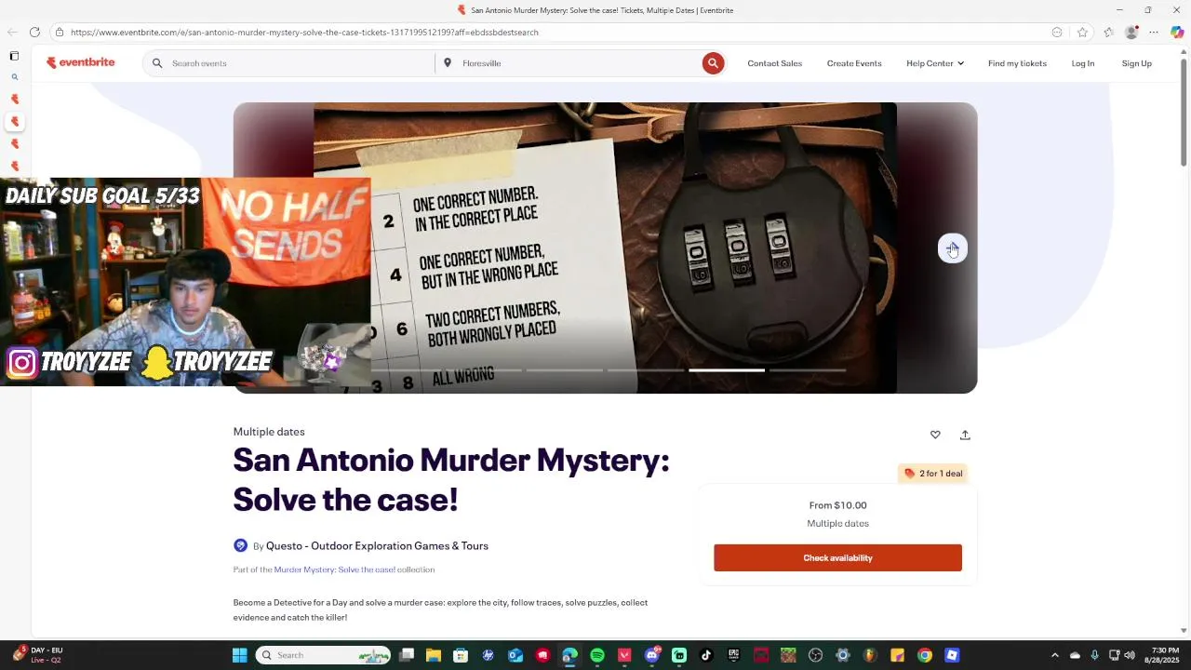
Task: Advance the image carousel with the next arrow
Action: pyautogui.click(x=952, y=248)
